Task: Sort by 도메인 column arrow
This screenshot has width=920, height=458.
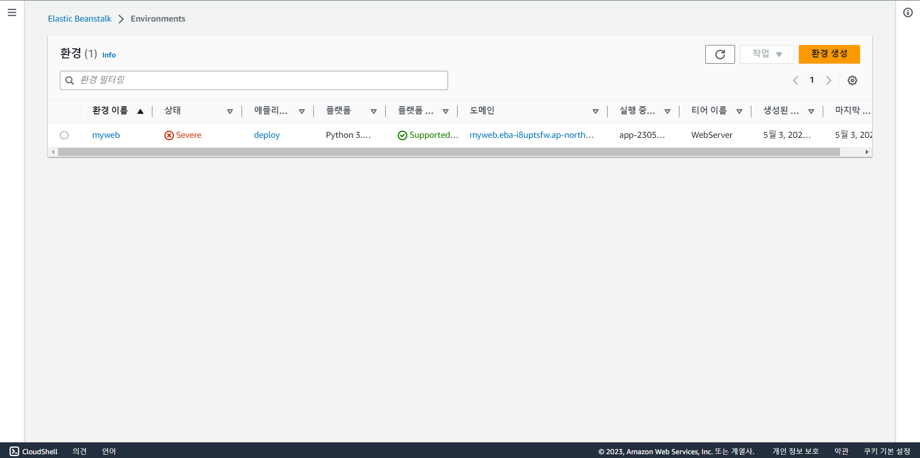Action: [x=596, y=112]
